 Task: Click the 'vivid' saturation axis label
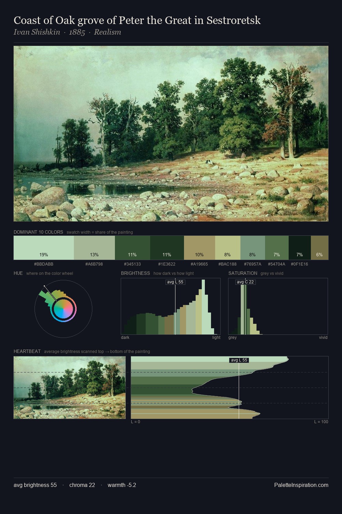pos(323,338)
